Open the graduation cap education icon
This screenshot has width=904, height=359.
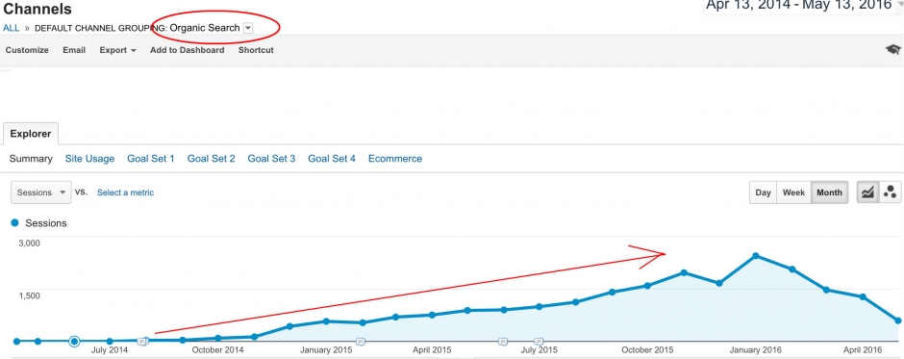tap(893, 50)
